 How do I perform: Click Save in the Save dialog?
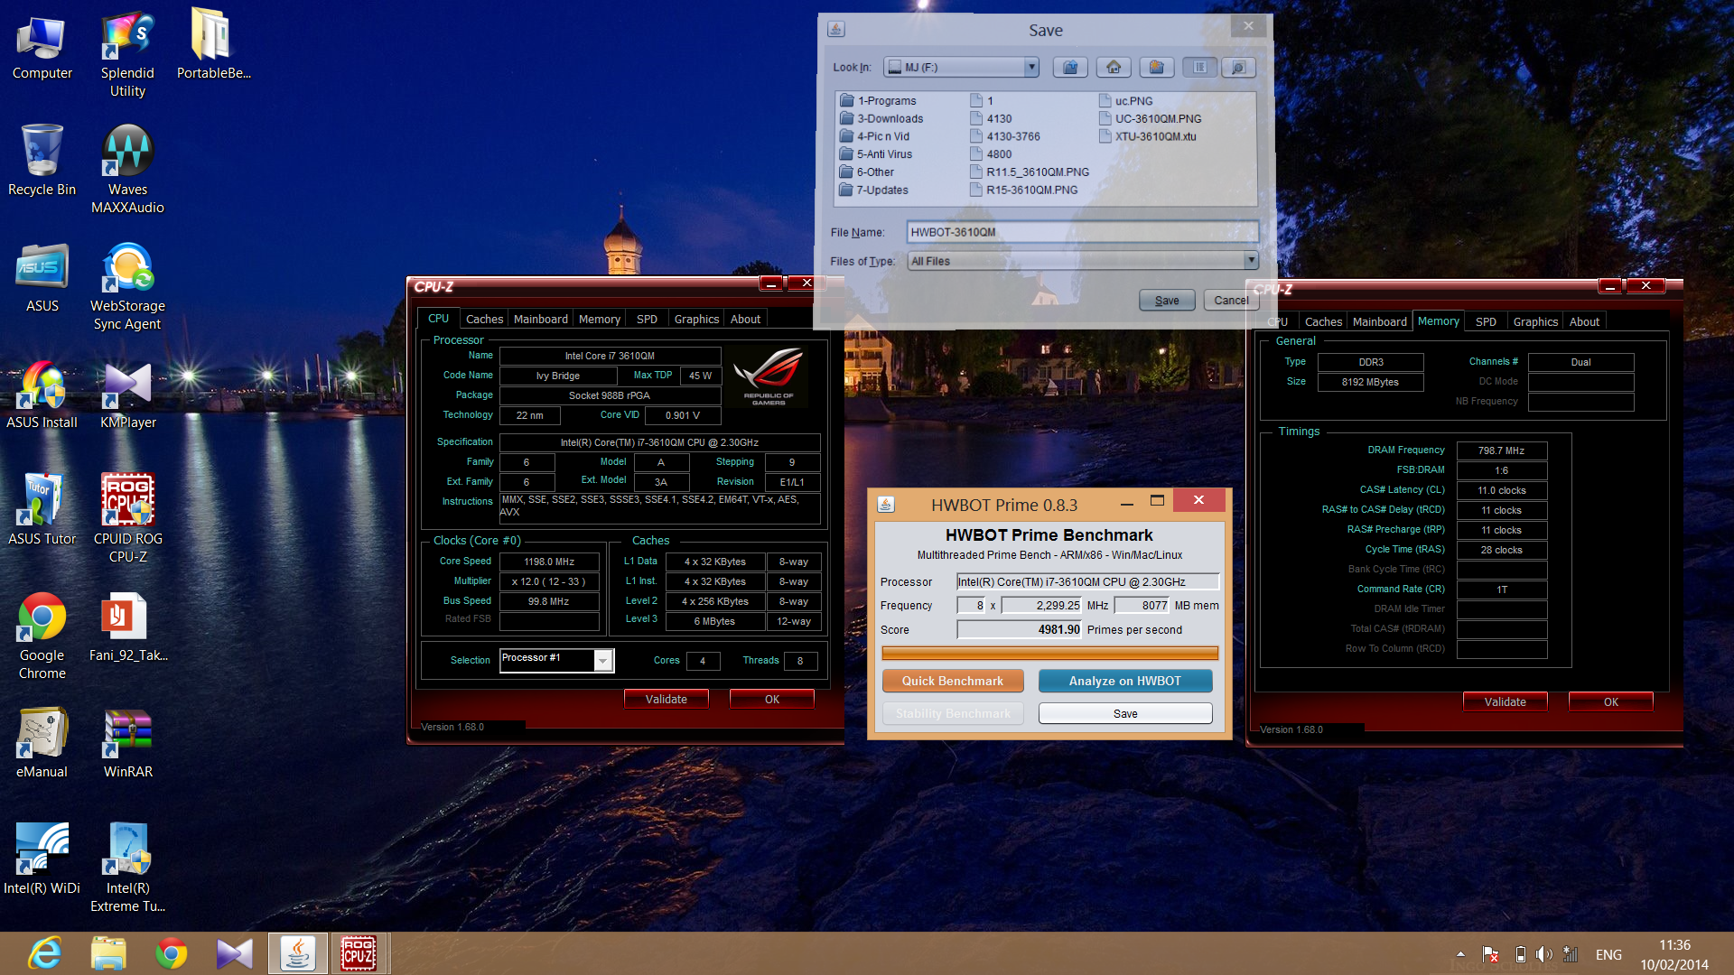[1167, 301]
